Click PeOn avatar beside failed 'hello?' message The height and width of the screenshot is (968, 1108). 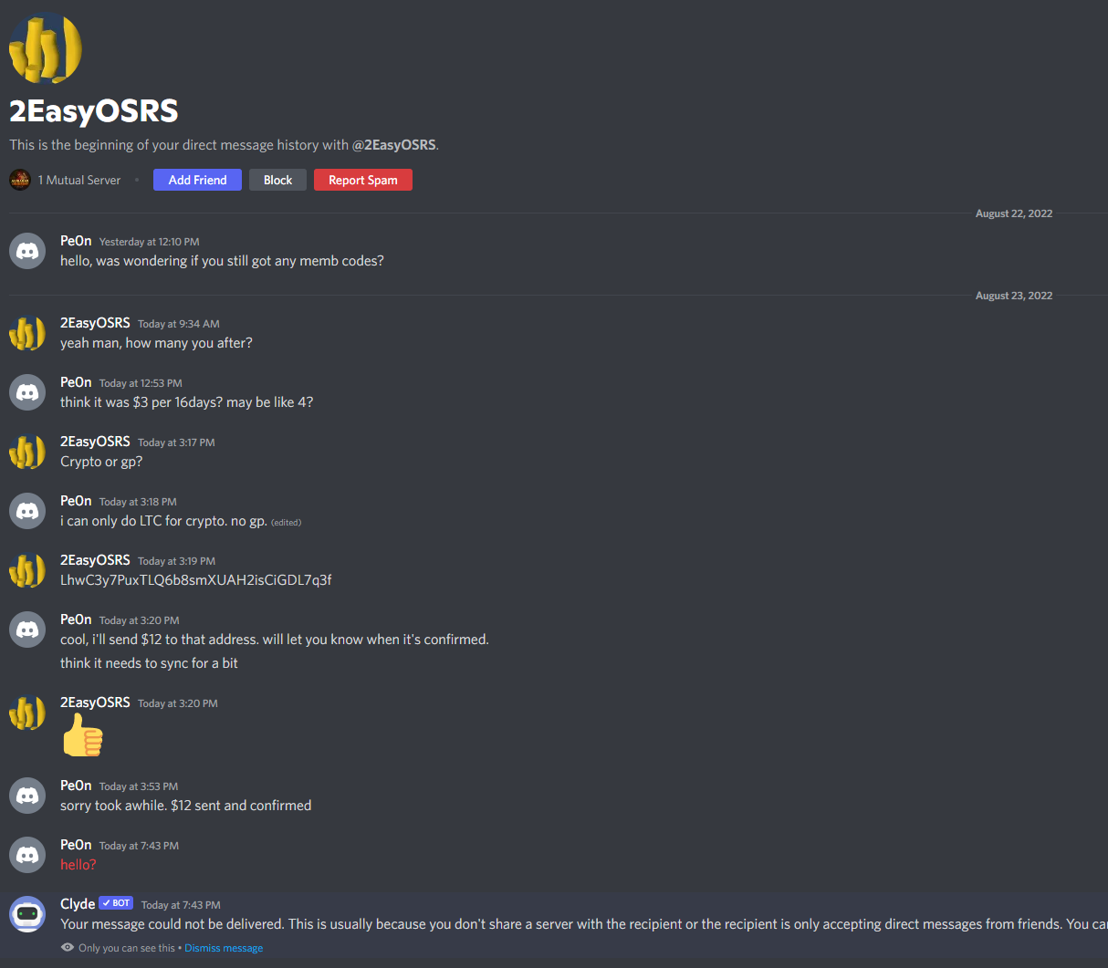(x=27, y=855)
